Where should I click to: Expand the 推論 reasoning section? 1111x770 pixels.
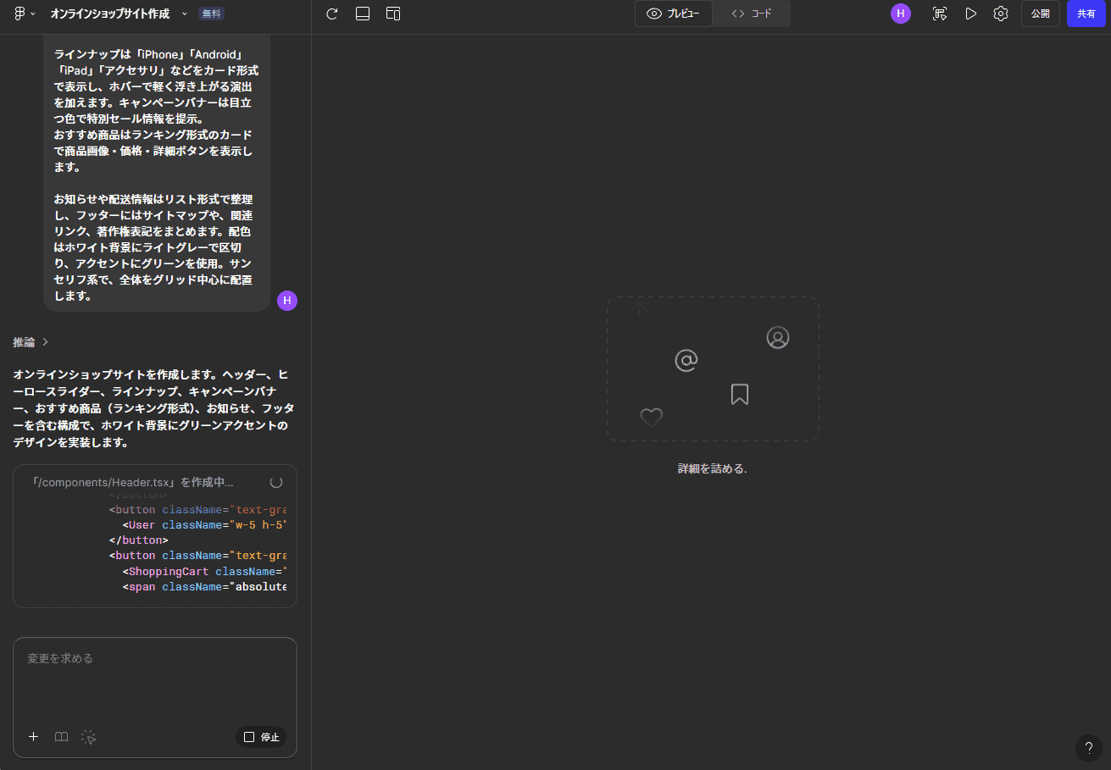click(31, 342)
